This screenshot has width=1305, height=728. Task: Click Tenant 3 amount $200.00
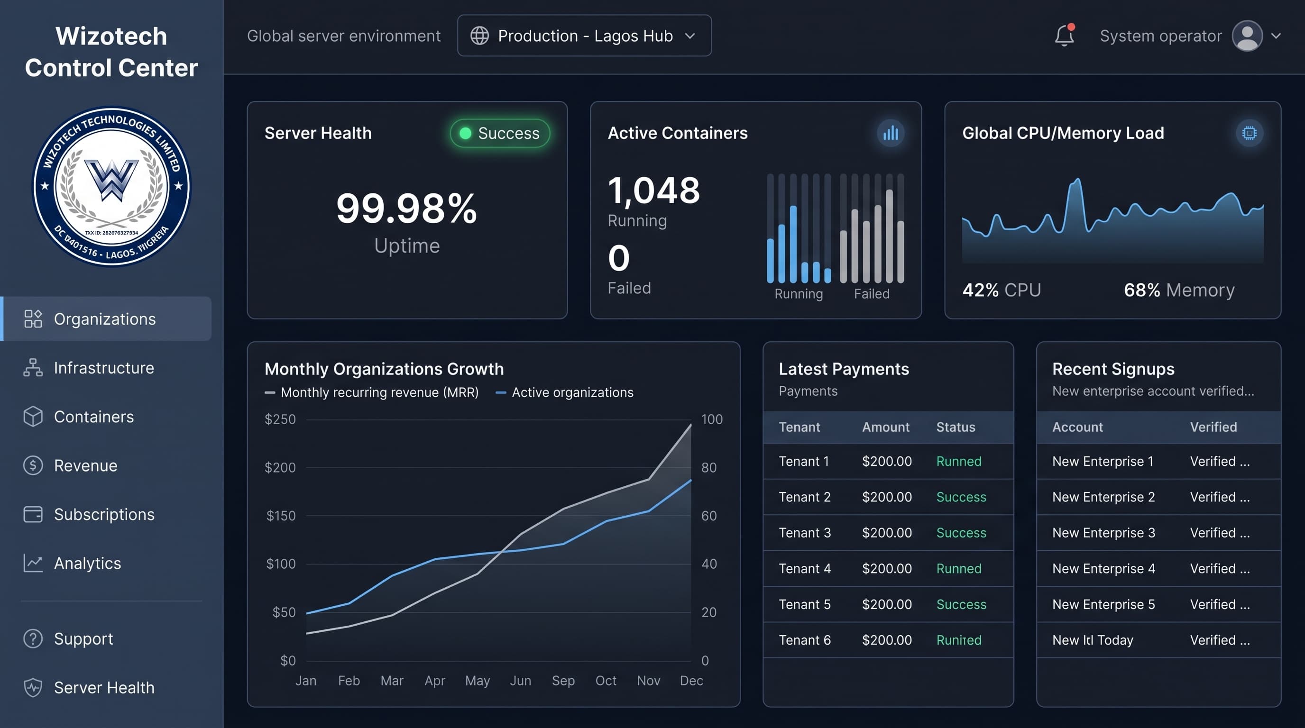(887, 533)
